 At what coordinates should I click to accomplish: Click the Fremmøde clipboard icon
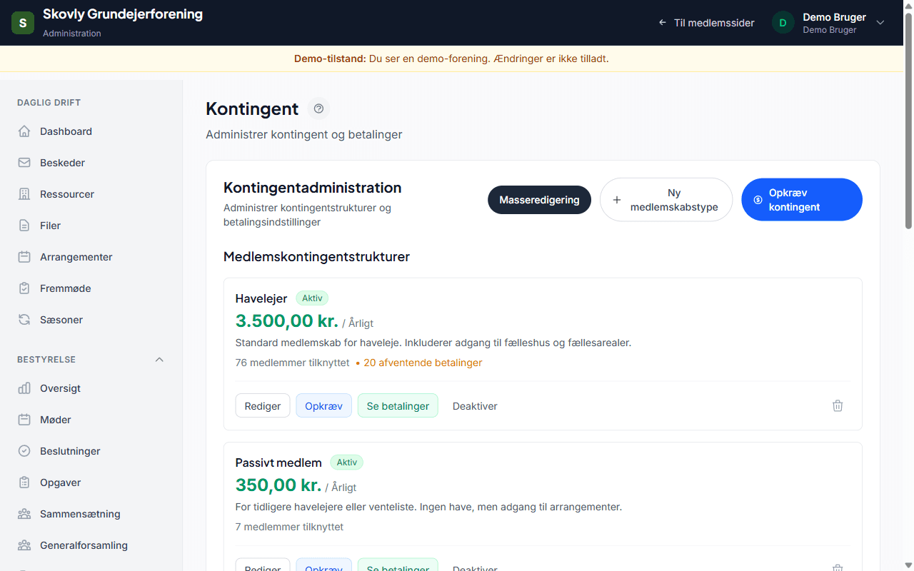point(24,288)
